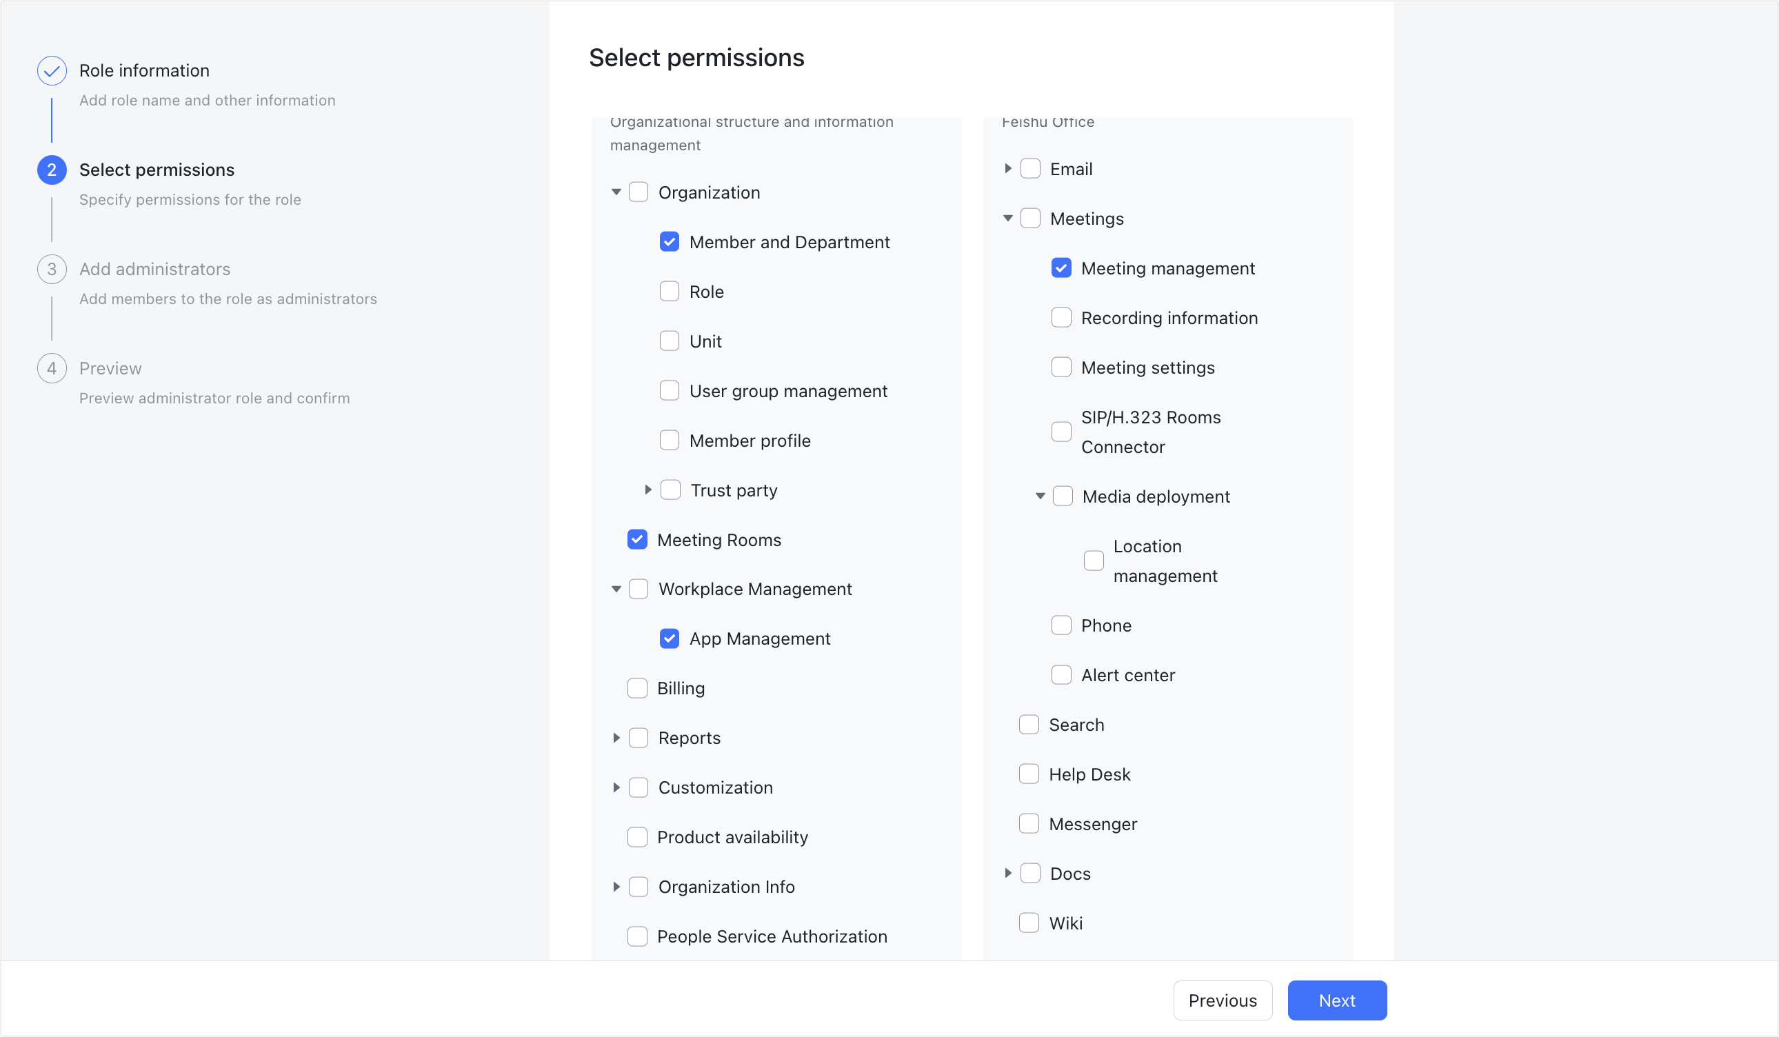Click the Next button
The height and width of the screenshot is (1037, 1779).
click(x=1336, y=1000)
